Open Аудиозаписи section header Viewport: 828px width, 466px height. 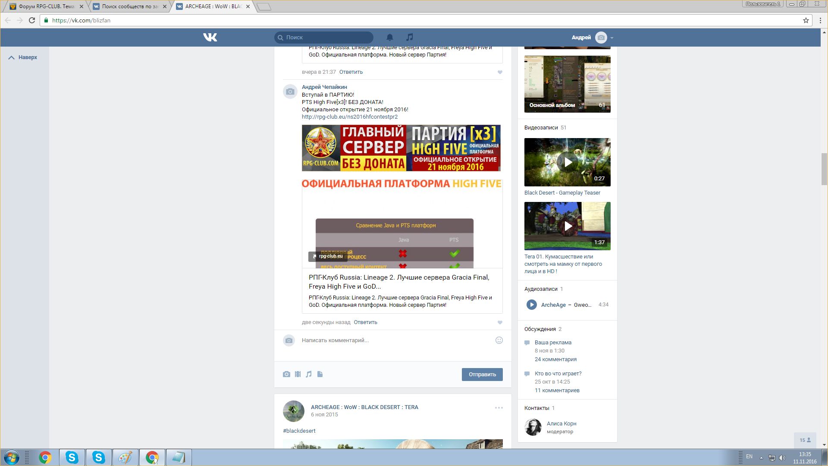pos(541,289)
